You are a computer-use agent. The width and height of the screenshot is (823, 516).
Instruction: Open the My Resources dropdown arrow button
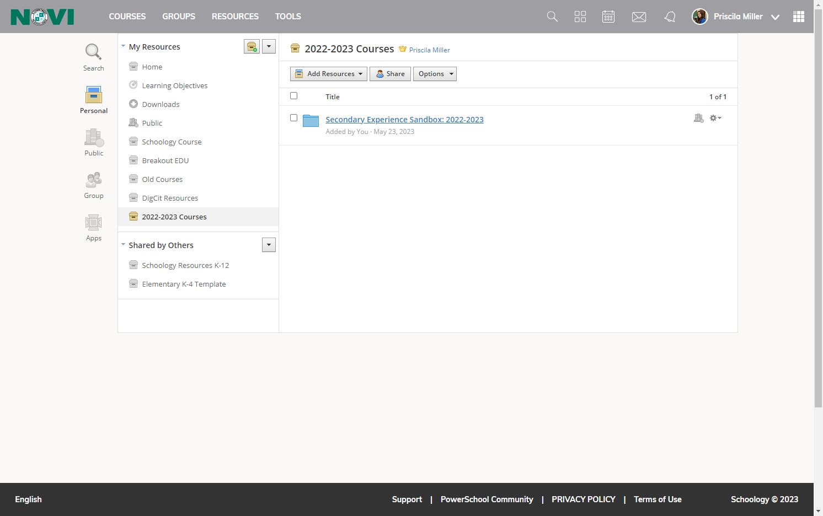coord(269,46)
